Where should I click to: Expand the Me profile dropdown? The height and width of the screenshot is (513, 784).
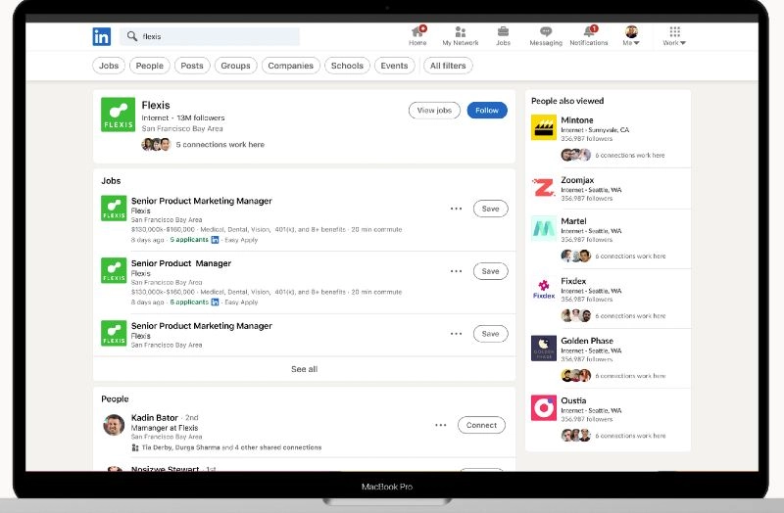coord(632,36)
